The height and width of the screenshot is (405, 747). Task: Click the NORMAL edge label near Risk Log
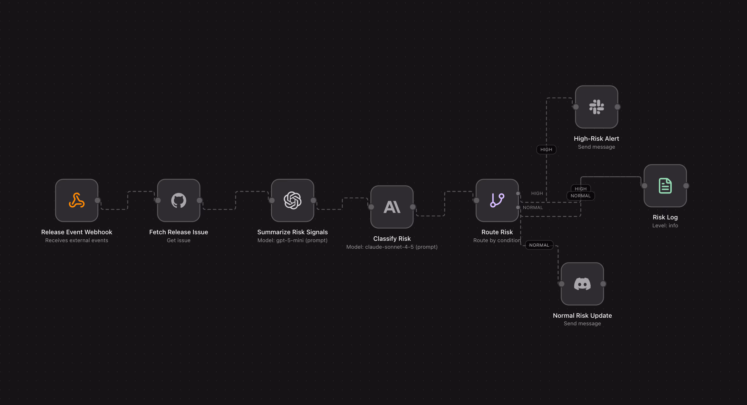pos(580,196)
